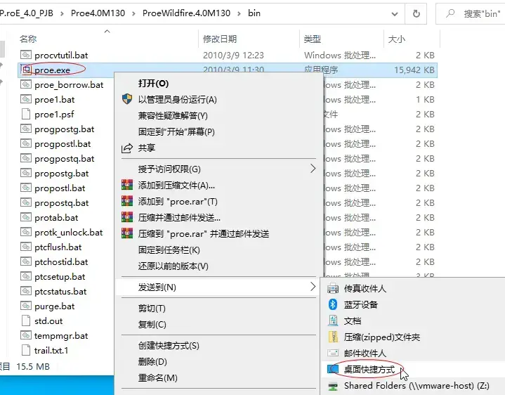The image size is (505, 395).
Task: Click propostg.bat file icon
Action: (26, 174)
